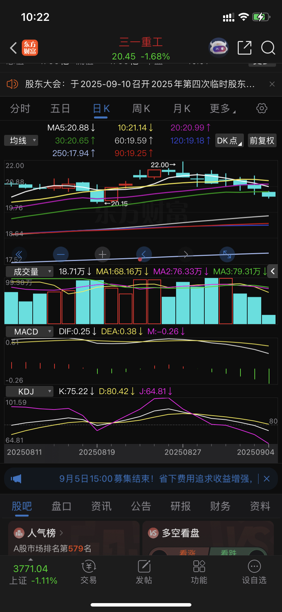Zoom in chart with plus button

pos(102,254)
